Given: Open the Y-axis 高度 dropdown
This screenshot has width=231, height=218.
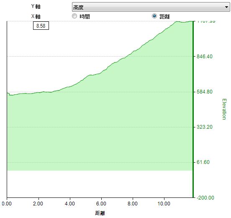Looking at the screenshot, I should (x=151, y=7).
